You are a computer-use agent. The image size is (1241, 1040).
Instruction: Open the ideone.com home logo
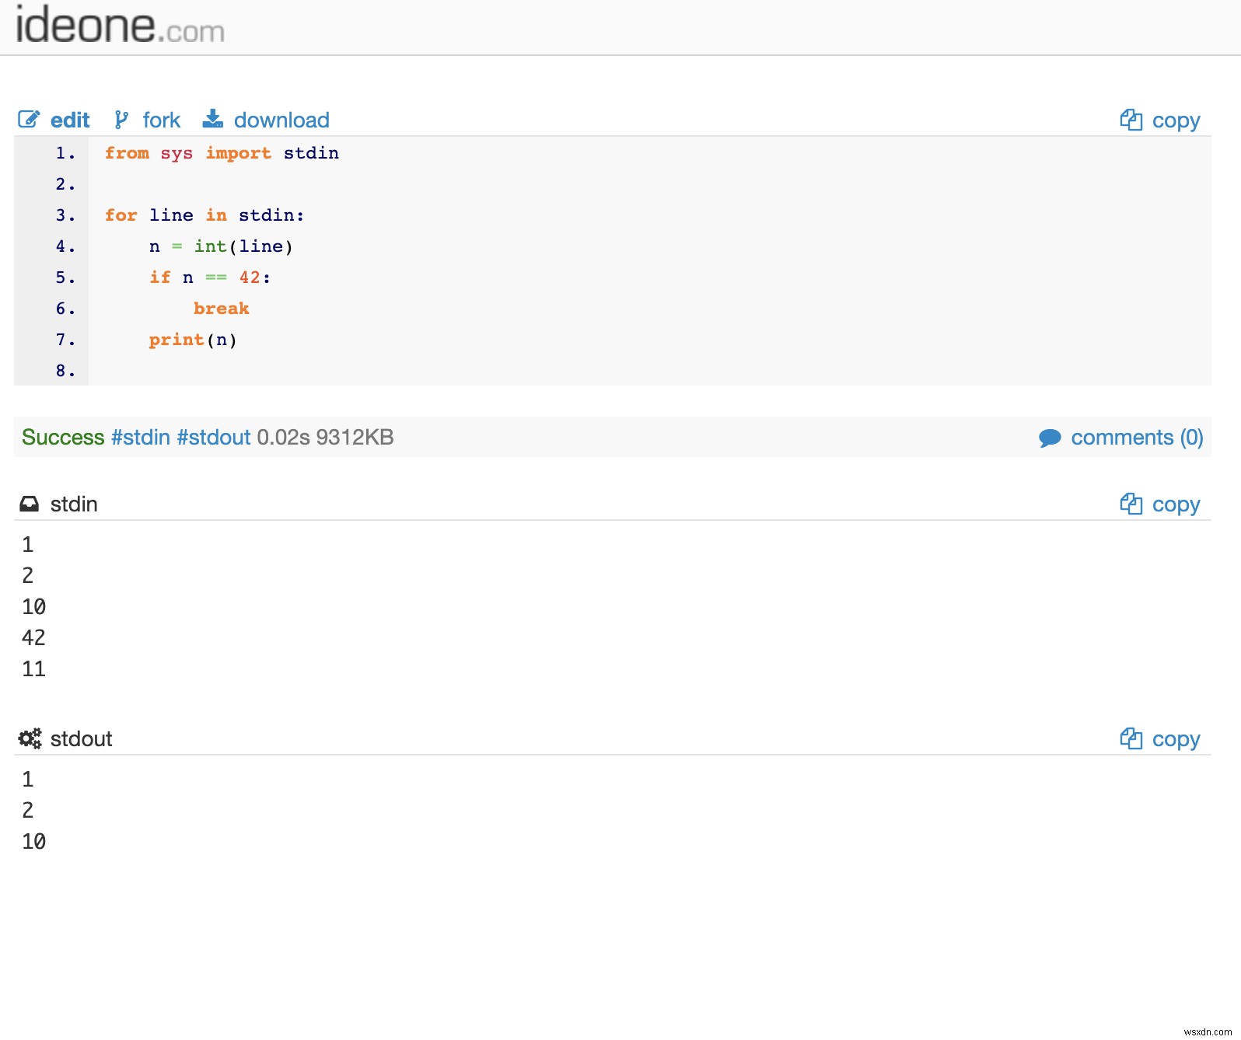[x=120, y=26]
